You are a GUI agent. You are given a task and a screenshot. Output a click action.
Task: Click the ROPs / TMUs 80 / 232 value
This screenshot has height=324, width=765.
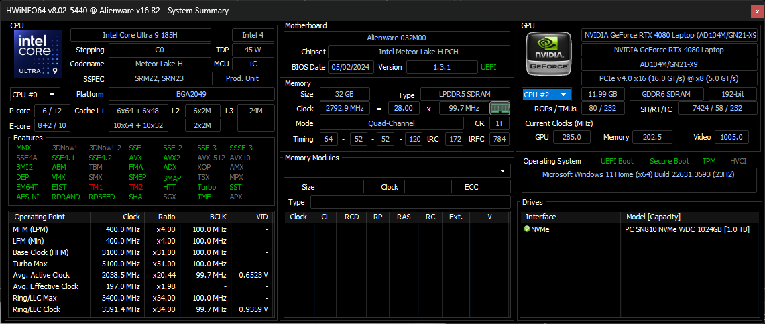point(603,108)
